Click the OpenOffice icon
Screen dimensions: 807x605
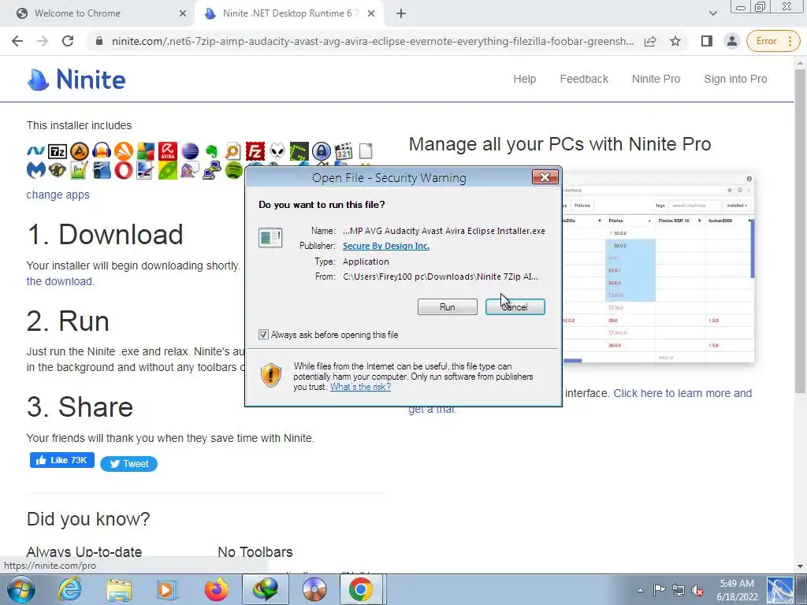point(102,170)
